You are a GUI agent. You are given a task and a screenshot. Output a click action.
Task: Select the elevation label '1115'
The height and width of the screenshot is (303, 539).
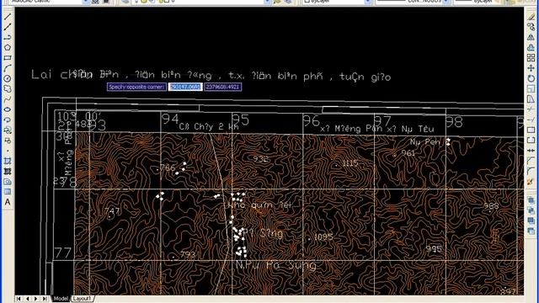tap(350, 163)
